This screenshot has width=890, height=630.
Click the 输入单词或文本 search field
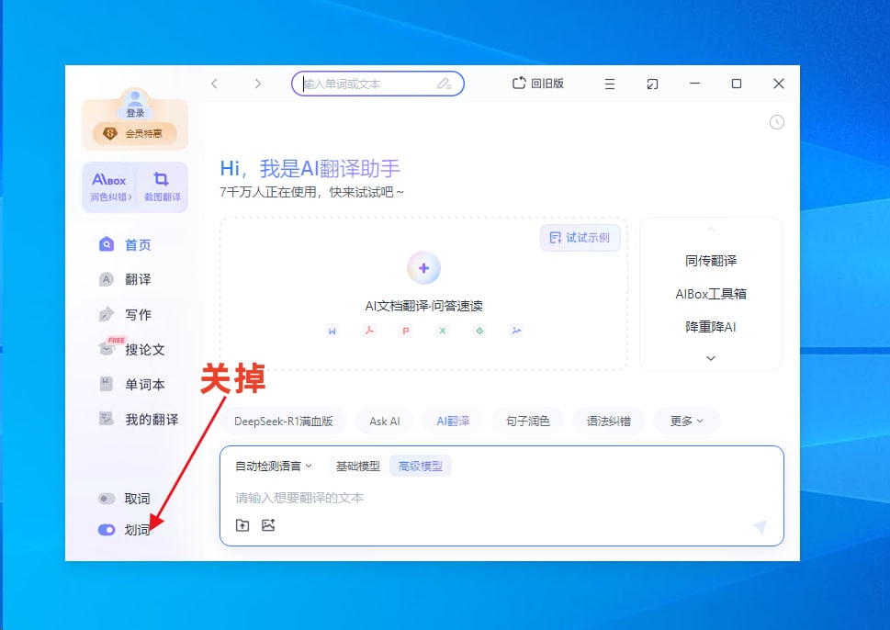click(x=367, y=84)
